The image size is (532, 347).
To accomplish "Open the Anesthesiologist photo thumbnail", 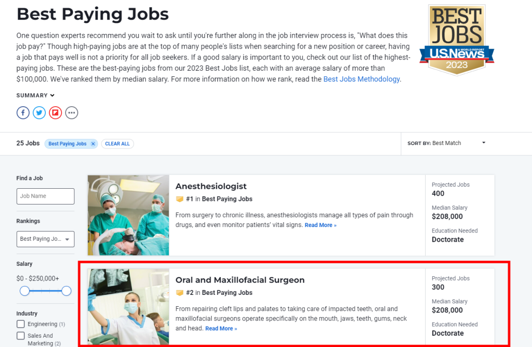I will tap(128, 215).
